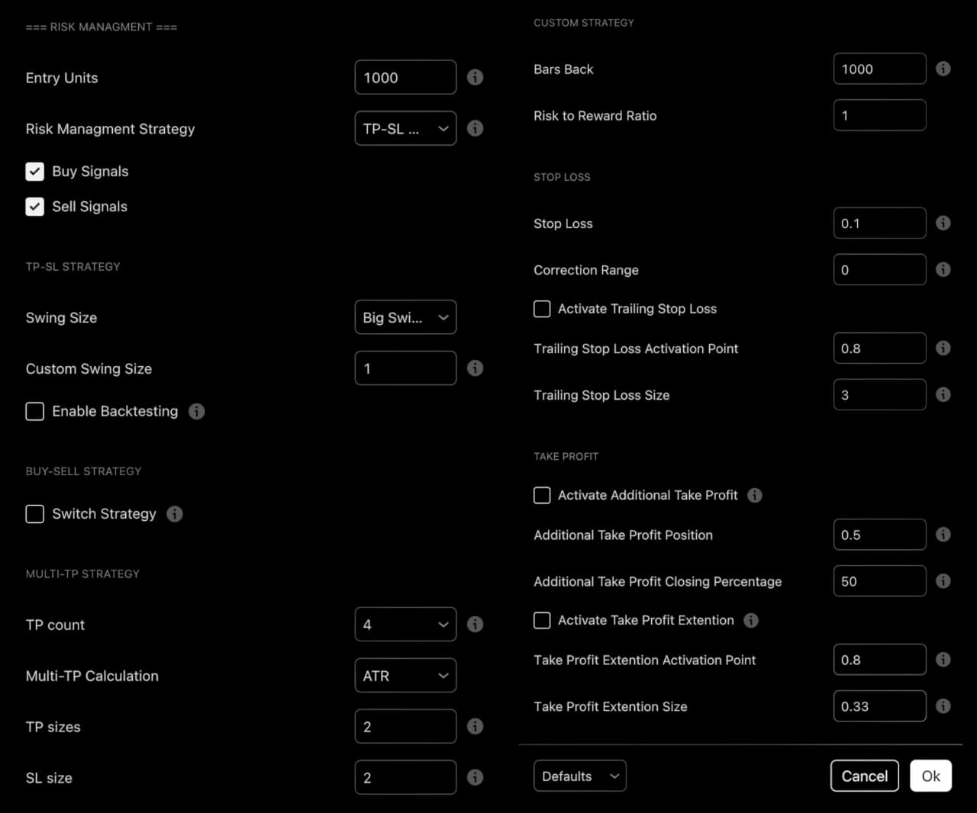The height and width of the screenshot is (813, 977).
Task: Click the info icon next to Custom Swing Size
Action: tap(475, 368)
